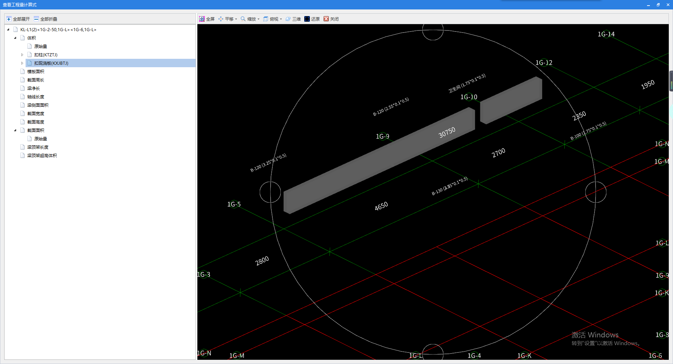Click the page icon beside 梁净长
This screenshot has height=364, width=673.
[23, 88]
